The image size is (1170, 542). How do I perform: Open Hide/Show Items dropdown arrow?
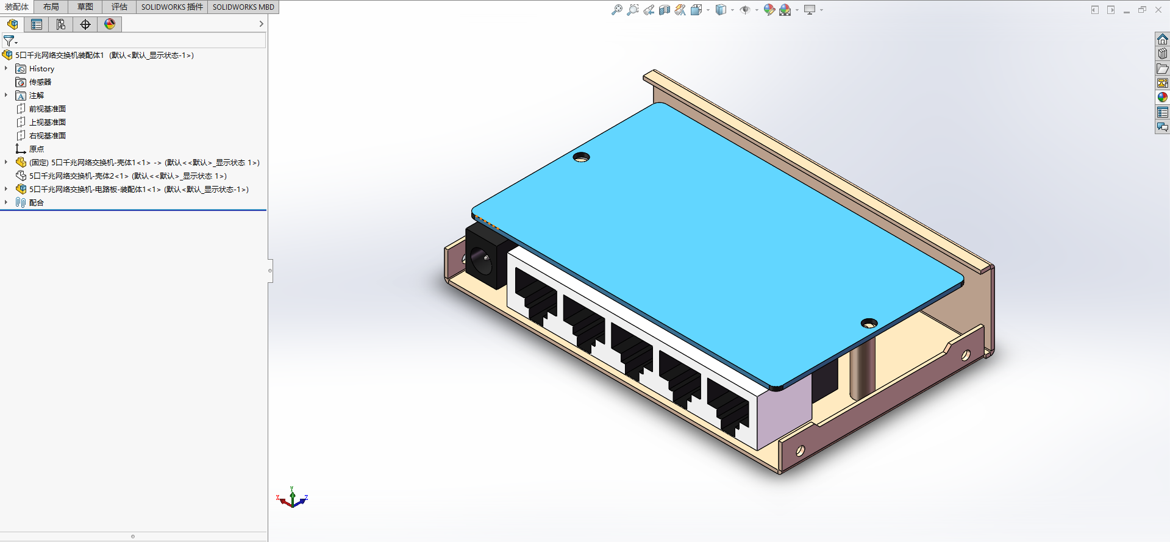[757, 10]
